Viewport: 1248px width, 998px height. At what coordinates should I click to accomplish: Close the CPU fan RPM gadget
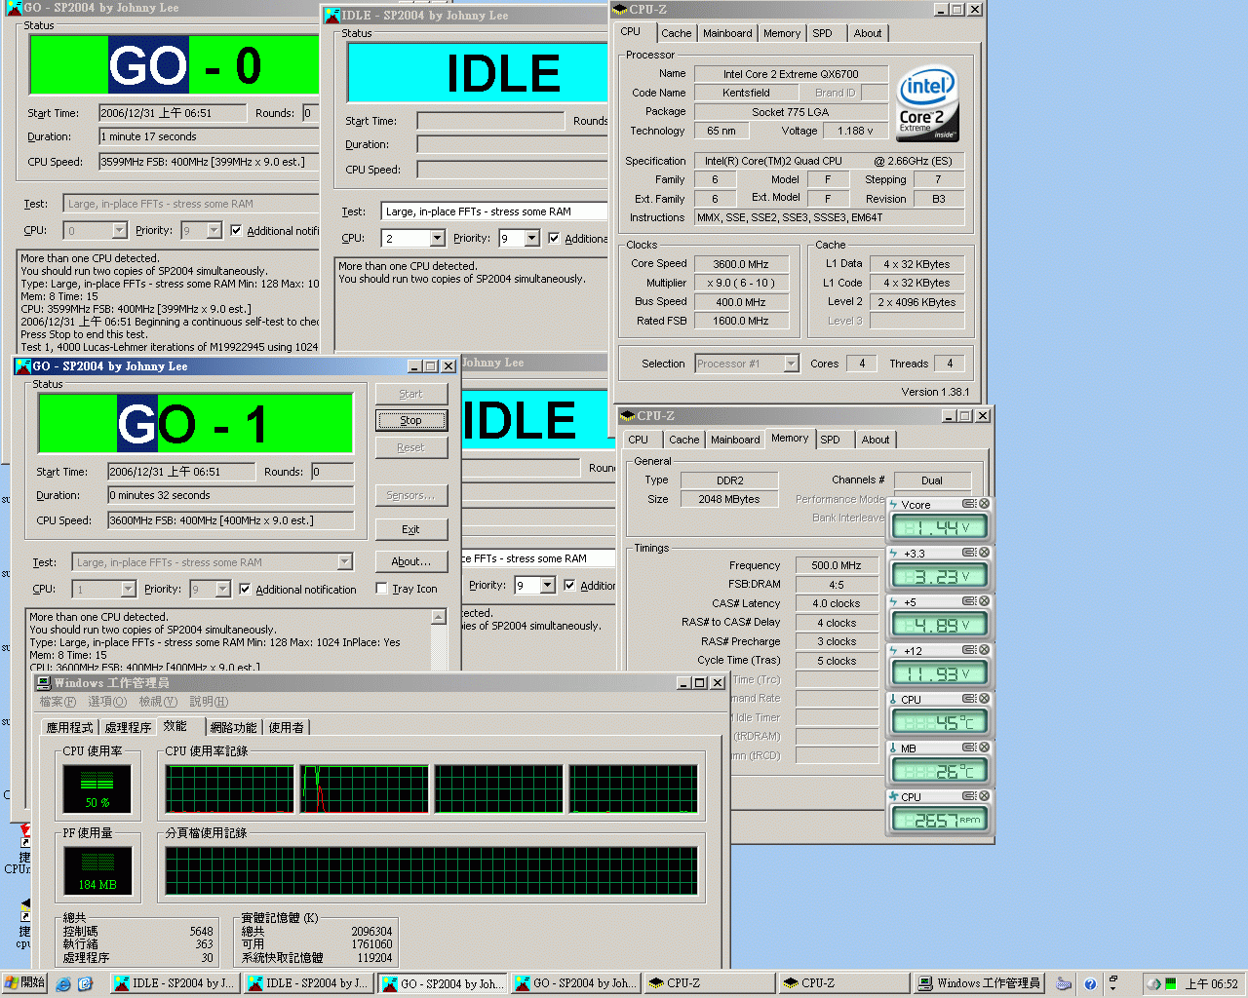pyautogui.click(x=984, y=796)
